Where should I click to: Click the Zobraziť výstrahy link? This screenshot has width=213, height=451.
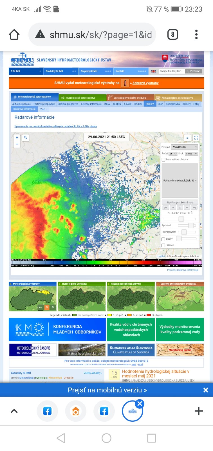(x=145, y=83)
